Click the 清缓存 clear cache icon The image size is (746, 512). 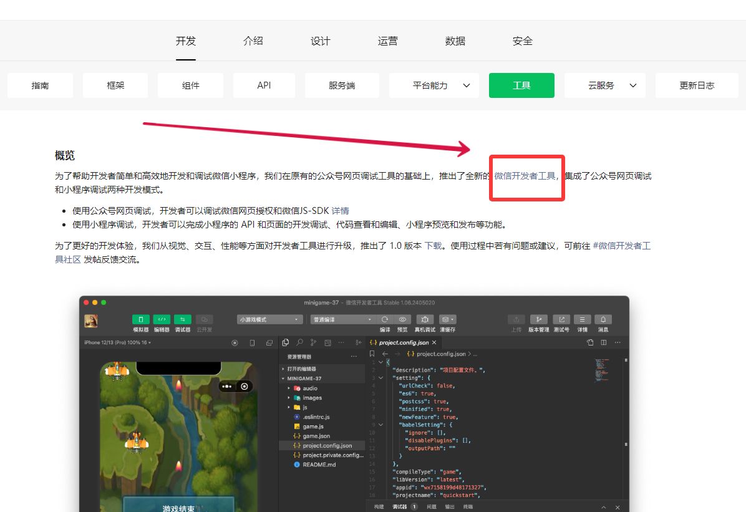pyautogui.click(x=447, y=320)
